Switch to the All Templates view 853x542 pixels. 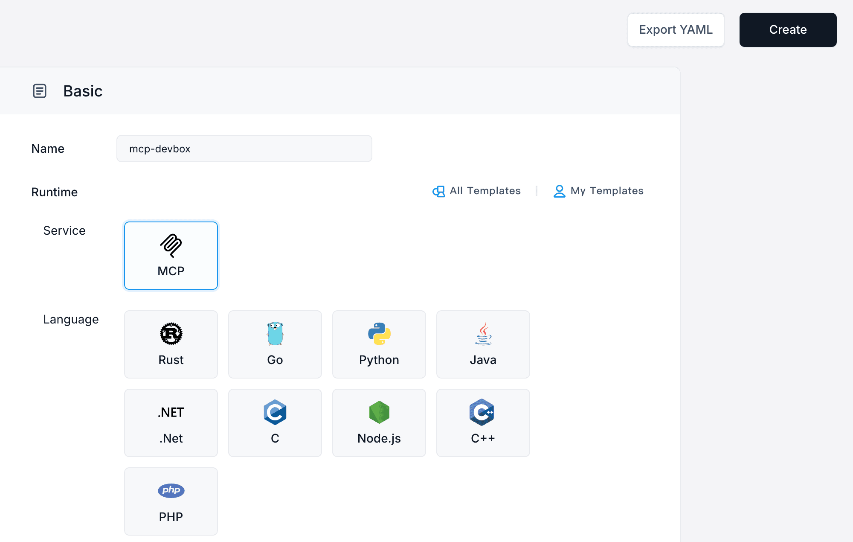485,191
